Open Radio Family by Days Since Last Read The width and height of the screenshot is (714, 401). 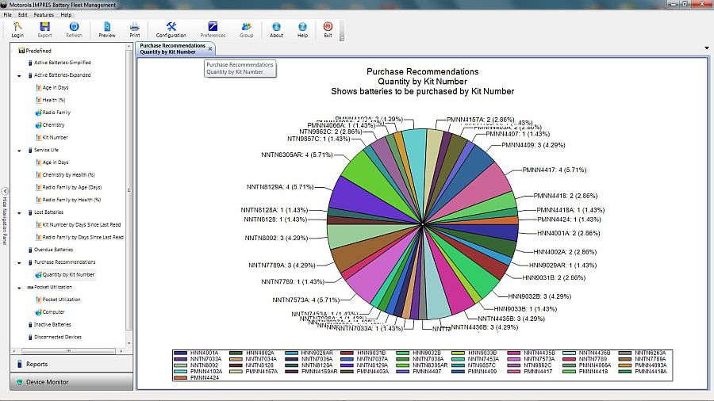79,237
